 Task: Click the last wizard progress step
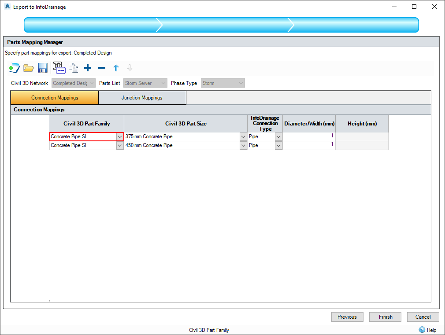click(x=355, y=25)
